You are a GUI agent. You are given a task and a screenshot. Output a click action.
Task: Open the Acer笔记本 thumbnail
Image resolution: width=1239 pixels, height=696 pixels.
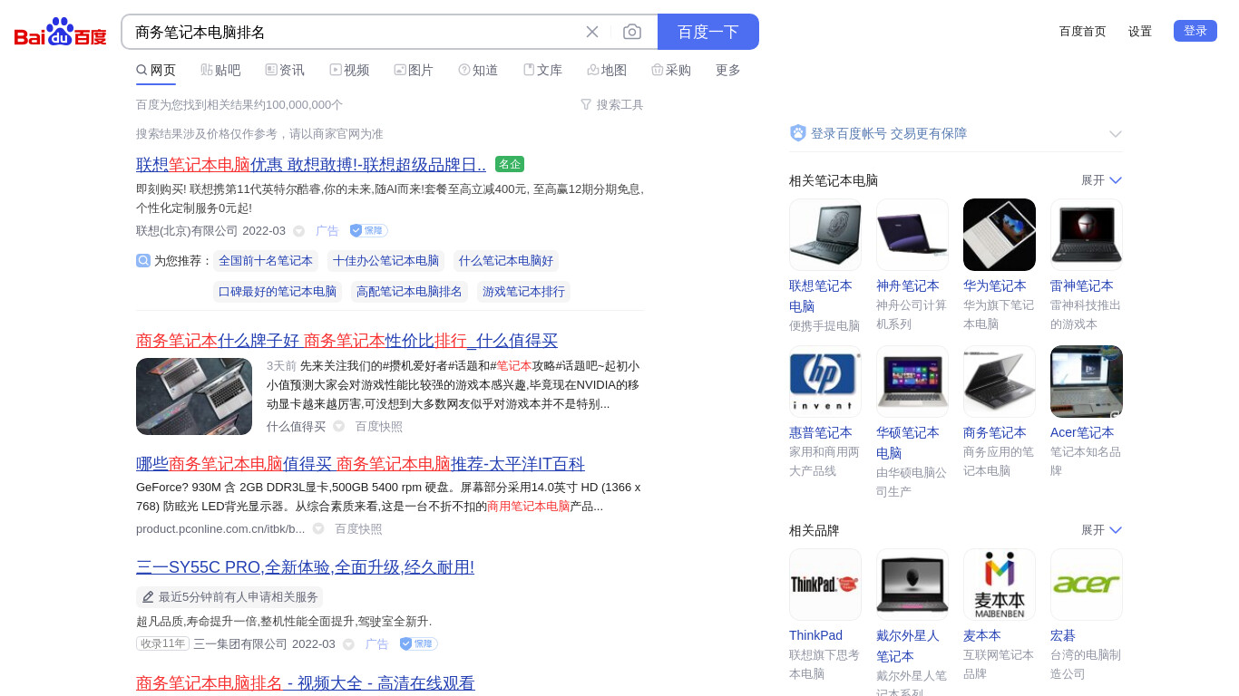tap(1087, 382)
